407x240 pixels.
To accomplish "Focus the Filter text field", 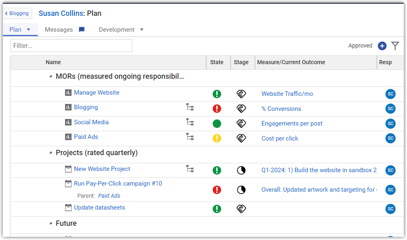I will point(71,45).
